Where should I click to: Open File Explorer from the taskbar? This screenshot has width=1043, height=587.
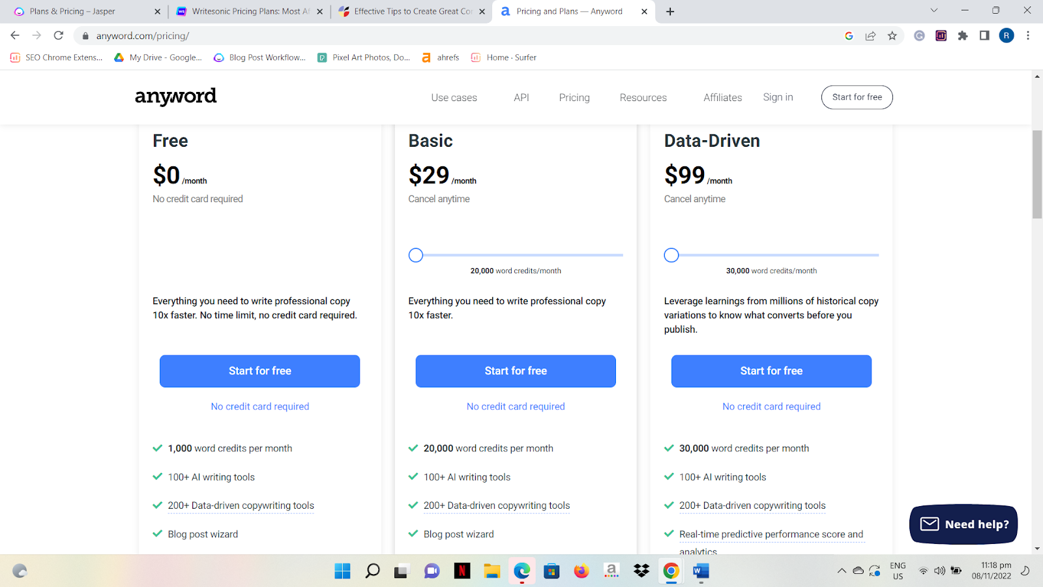[x=492, y=571]
